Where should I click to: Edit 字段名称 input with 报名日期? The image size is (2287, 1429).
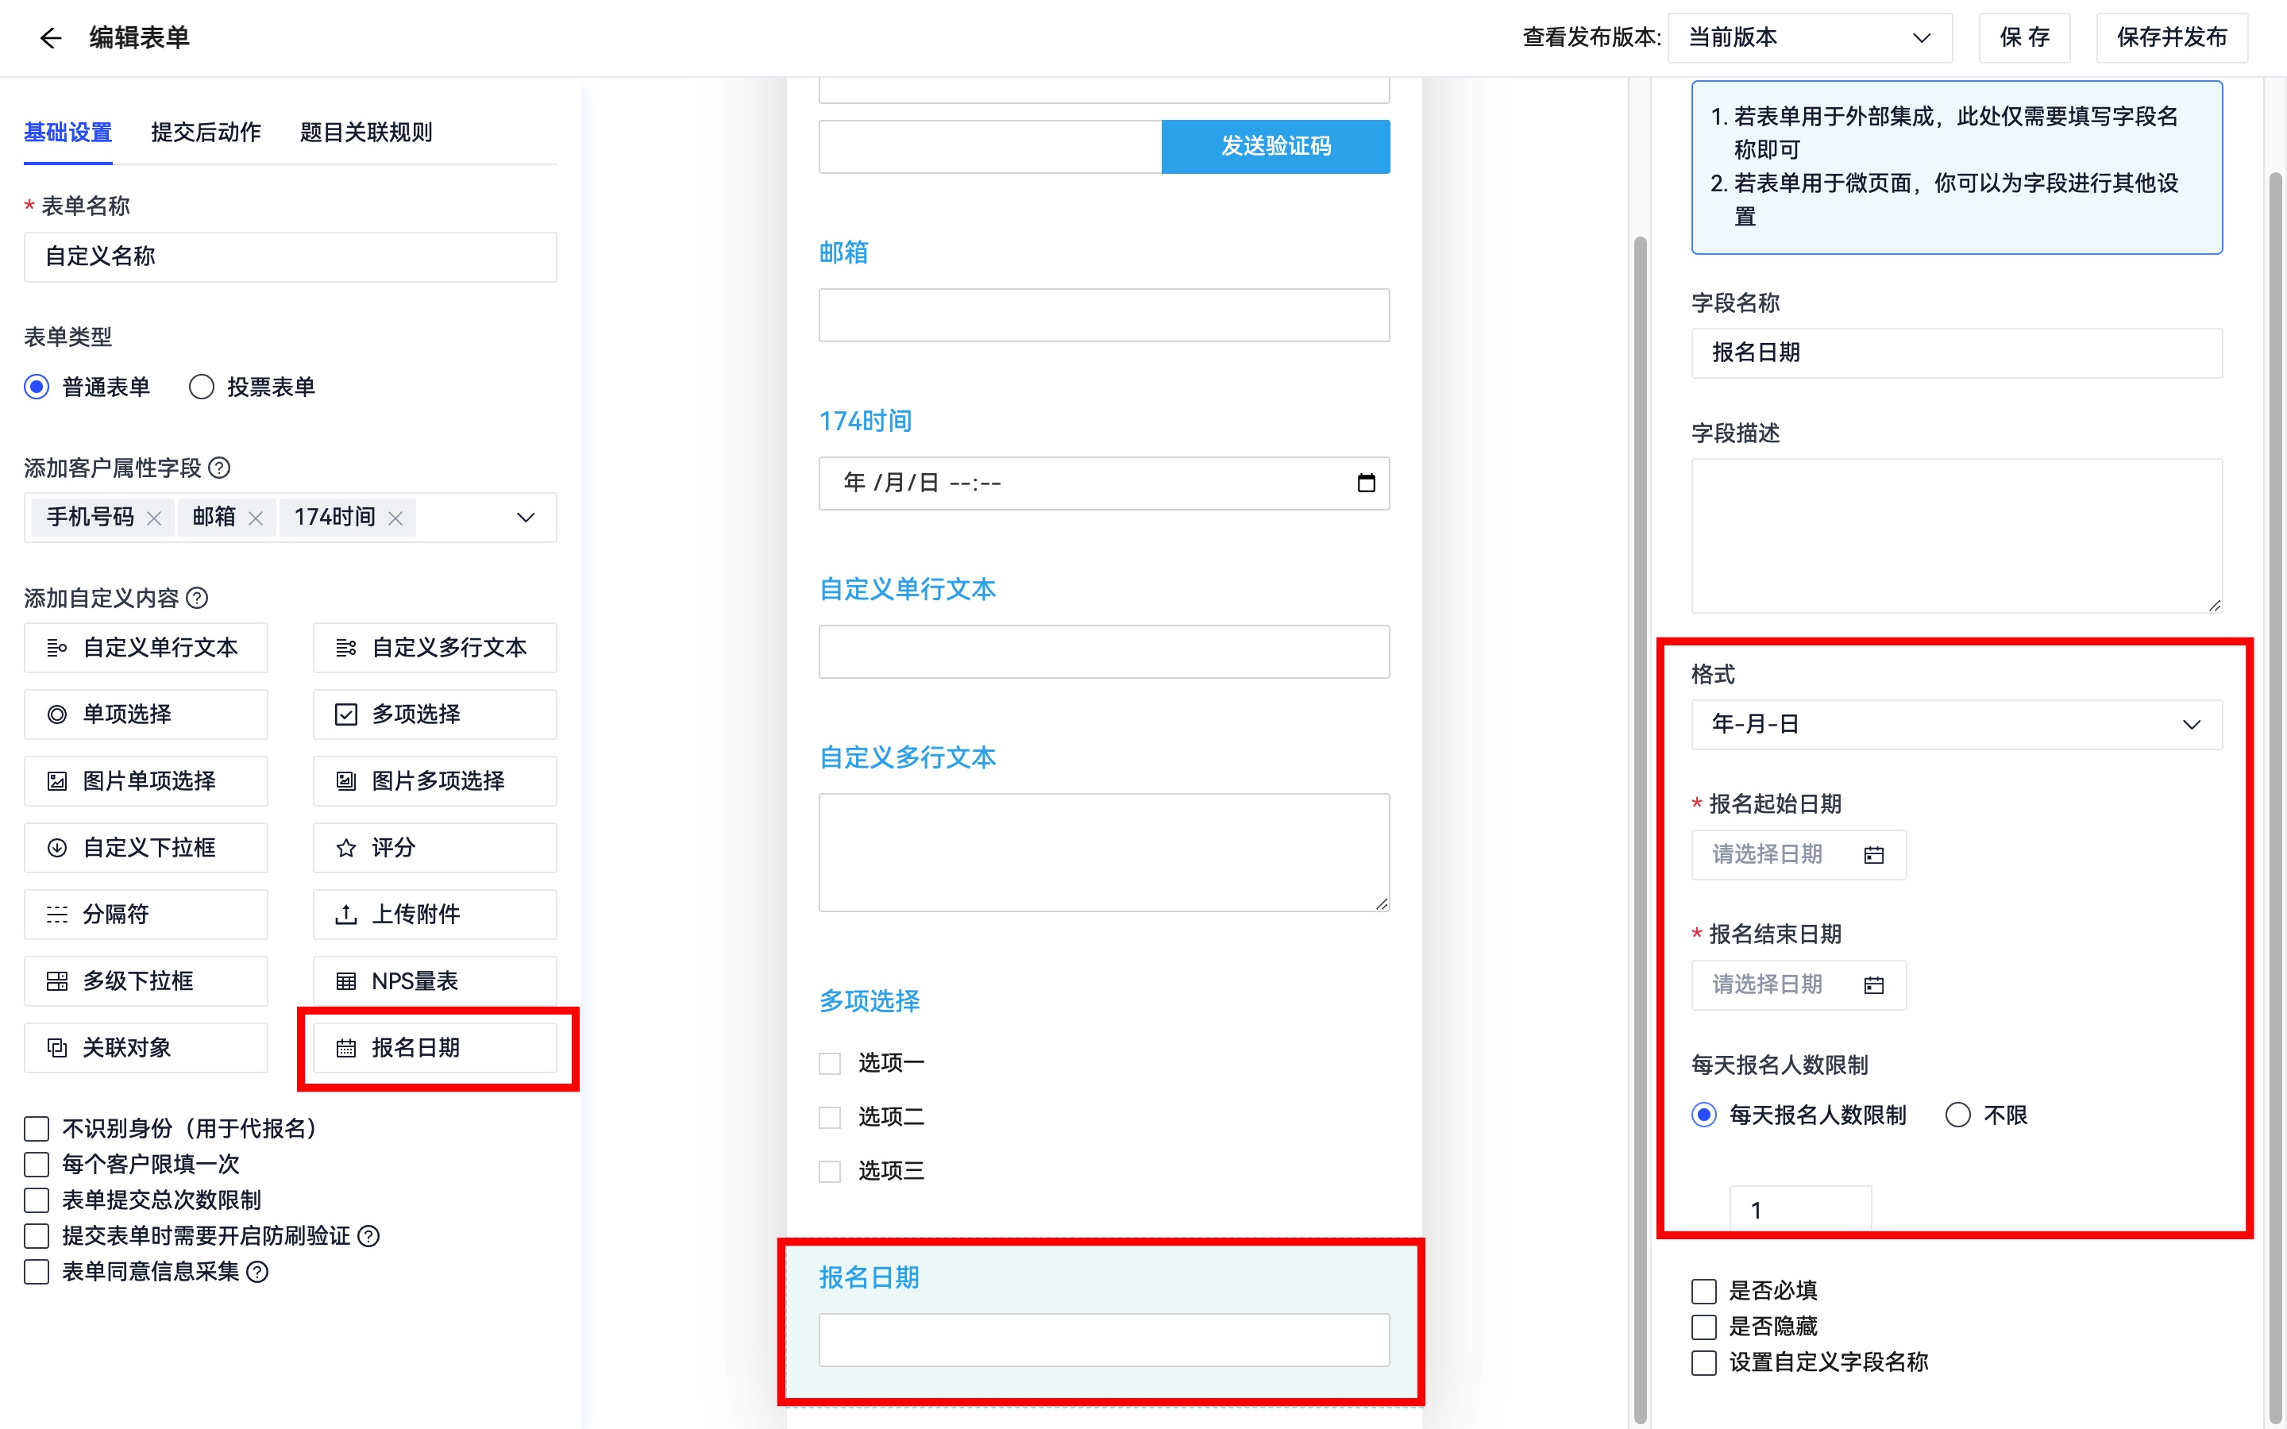(x=1956, y=353)
